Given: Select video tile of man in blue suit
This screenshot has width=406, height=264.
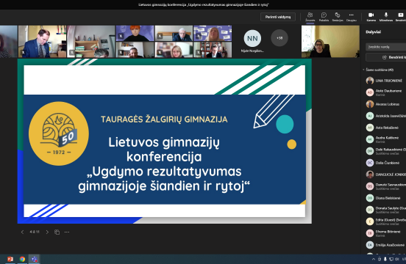Looking at the screenshot, I should (42, 41).
